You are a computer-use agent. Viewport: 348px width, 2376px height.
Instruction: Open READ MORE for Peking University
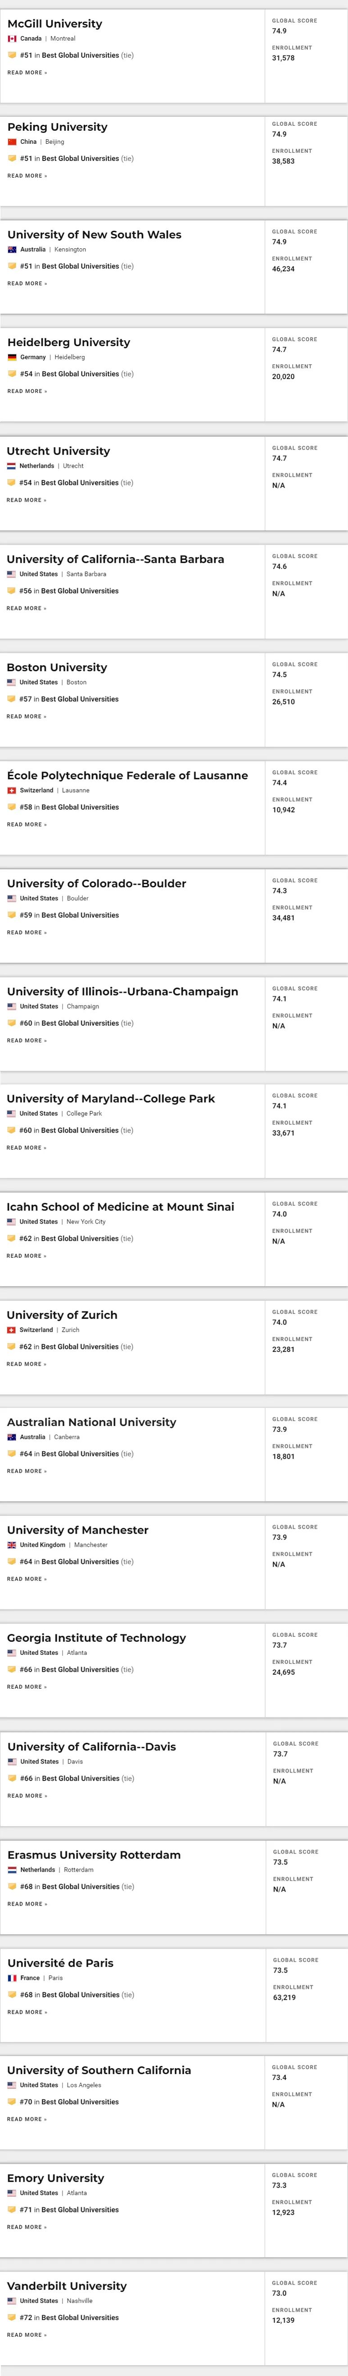click(x=27, y=176)
